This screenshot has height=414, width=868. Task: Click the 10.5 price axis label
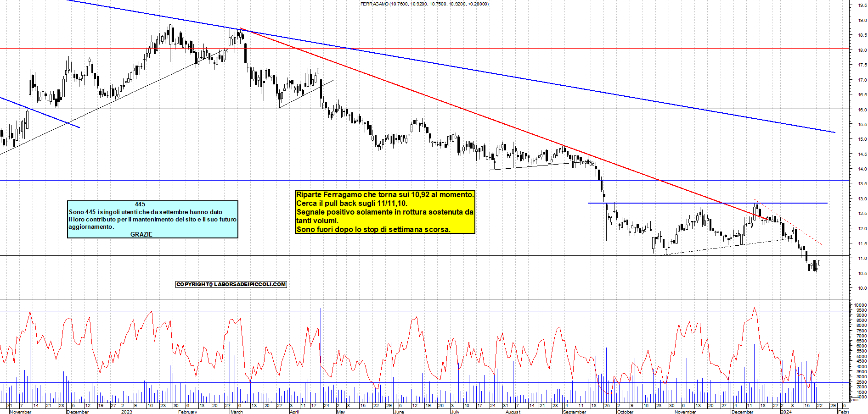point(862,274)
